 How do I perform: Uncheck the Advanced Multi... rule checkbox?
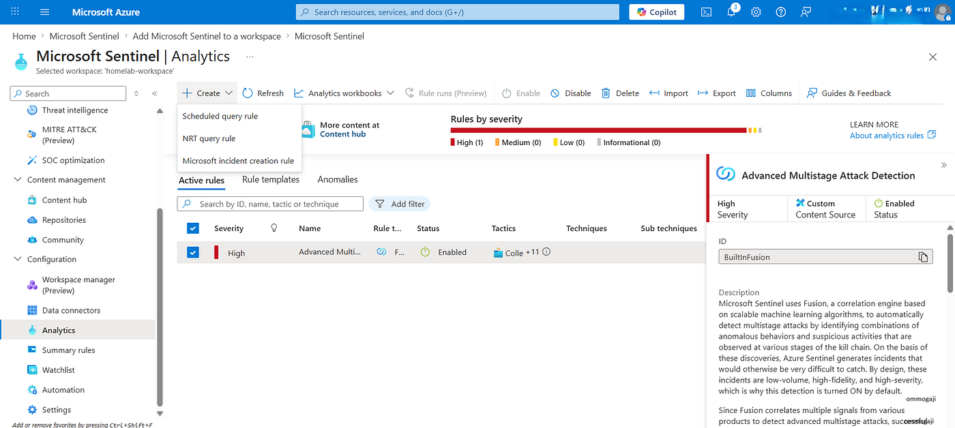[x=192, y=253]
